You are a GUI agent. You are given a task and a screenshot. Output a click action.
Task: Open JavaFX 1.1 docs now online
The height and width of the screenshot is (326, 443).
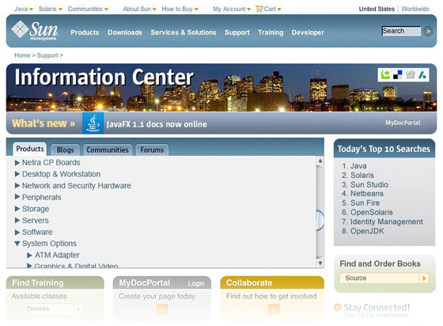(157, 124)
